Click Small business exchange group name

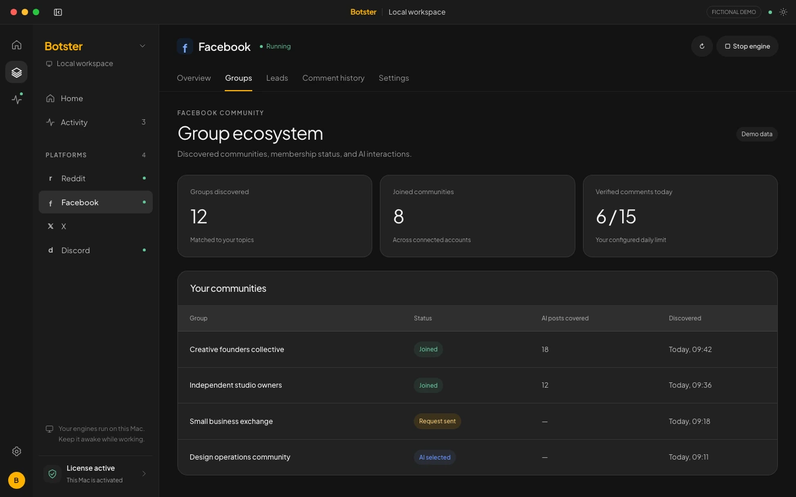point(231,422)
